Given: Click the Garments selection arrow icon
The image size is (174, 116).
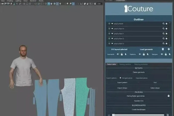Looking at the screenshot, I should click(x=126, y=54).
